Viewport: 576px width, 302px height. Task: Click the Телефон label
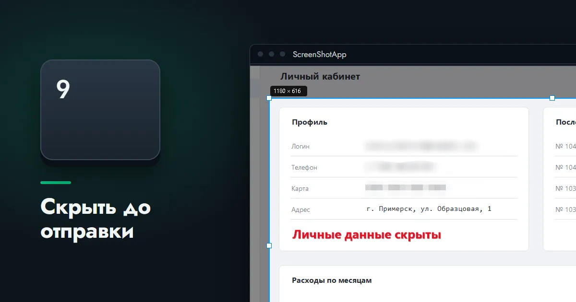point(304,167)
